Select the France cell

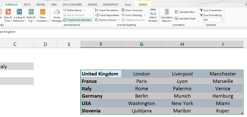point(101,81)
